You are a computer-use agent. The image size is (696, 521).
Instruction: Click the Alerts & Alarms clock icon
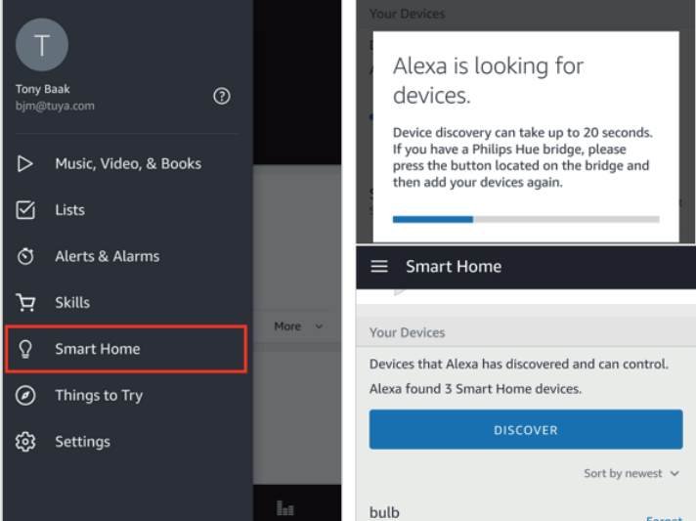(x=26, y=256)
